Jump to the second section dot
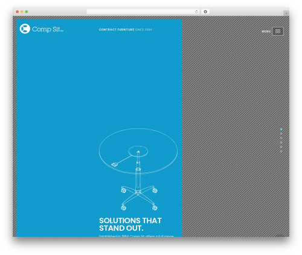 [x=281, y=133]
